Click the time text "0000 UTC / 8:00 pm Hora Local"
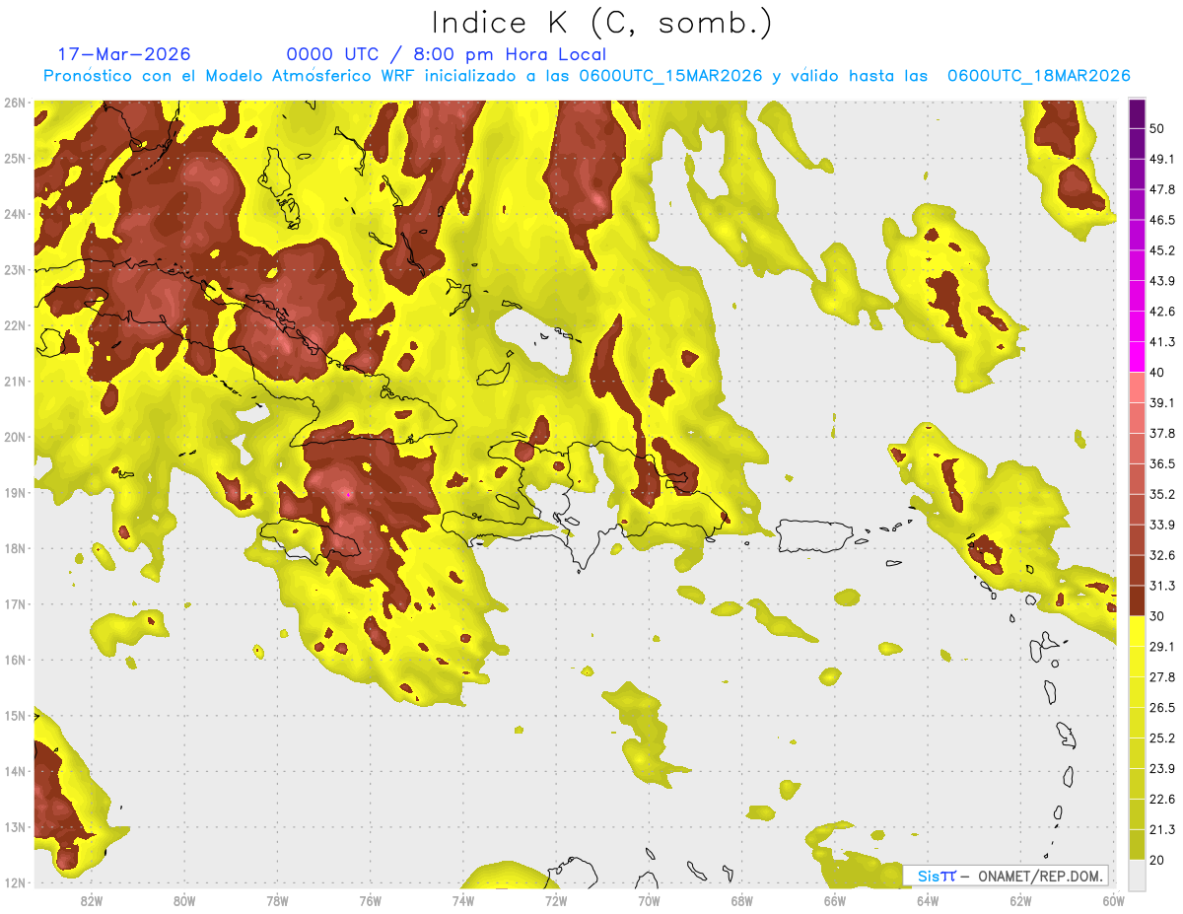The width and height of the screenshot is (1183, 914). [446, 54]
